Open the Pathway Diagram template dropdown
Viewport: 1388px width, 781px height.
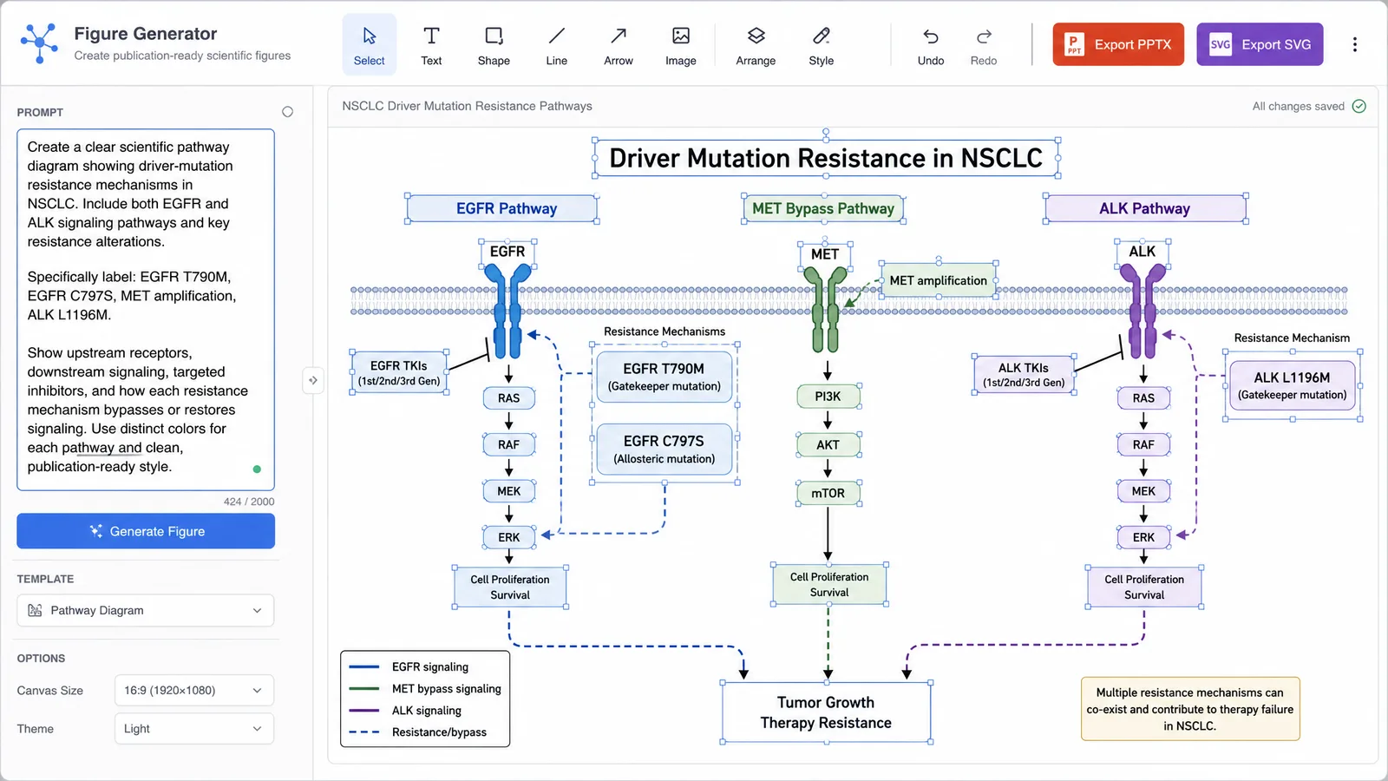[146, 610]
